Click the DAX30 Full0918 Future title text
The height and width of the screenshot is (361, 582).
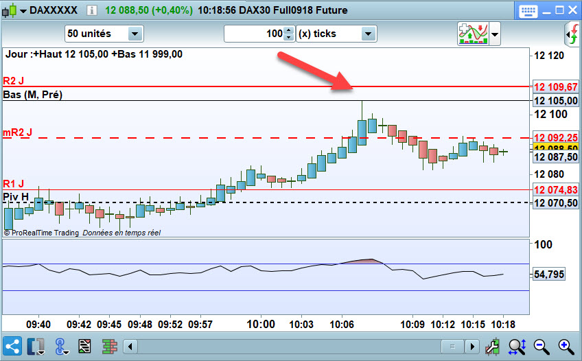pos(293,10)
